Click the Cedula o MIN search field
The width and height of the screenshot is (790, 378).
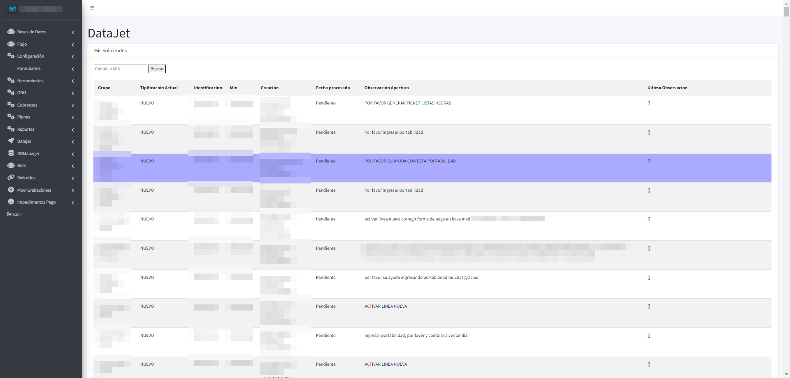pos(120,69)
